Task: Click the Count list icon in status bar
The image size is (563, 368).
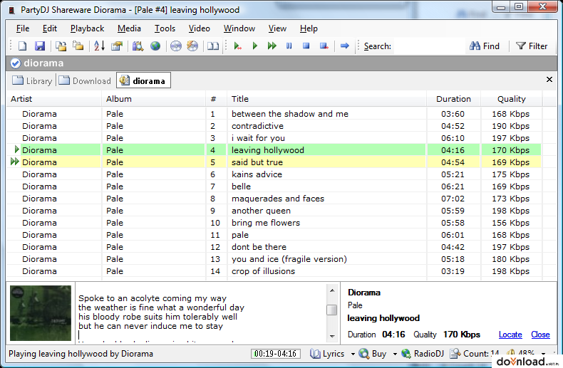Action: 455,354
